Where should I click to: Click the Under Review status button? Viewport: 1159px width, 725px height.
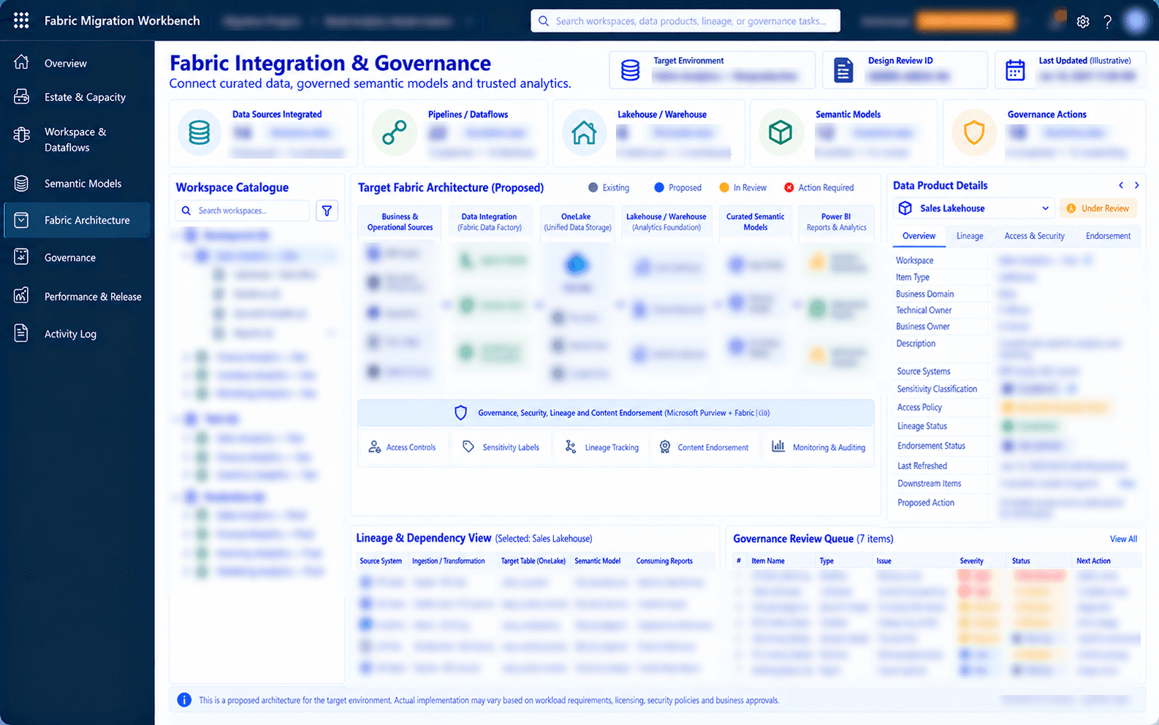pos(1098,208)
